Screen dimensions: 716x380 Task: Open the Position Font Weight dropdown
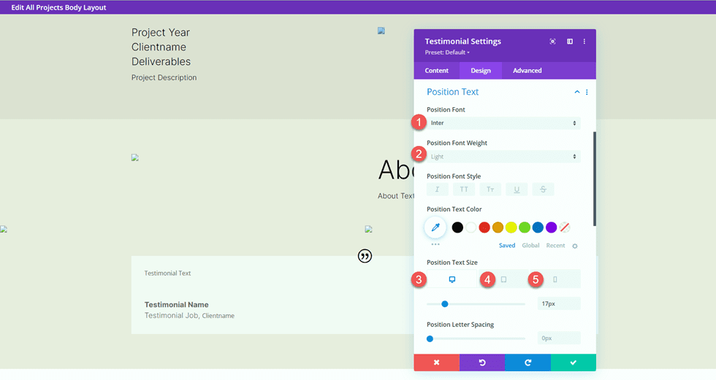click(x=503, y=157)
